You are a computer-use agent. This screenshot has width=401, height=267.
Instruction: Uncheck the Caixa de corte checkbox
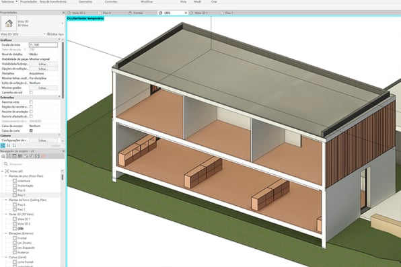(31, 130)
